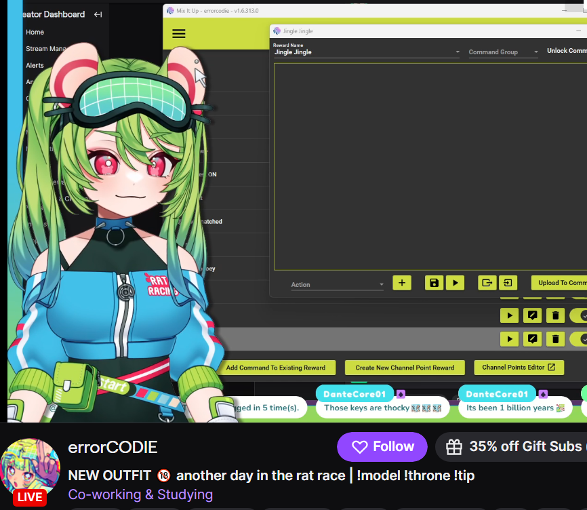This screenshot has width=587, height=510.
Task: Delete the command in highlighted gray row
Action: (x=556, y=339)
